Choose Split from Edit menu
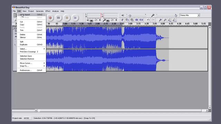The height and width of the screenshot is (124, 221). [31, 42]
